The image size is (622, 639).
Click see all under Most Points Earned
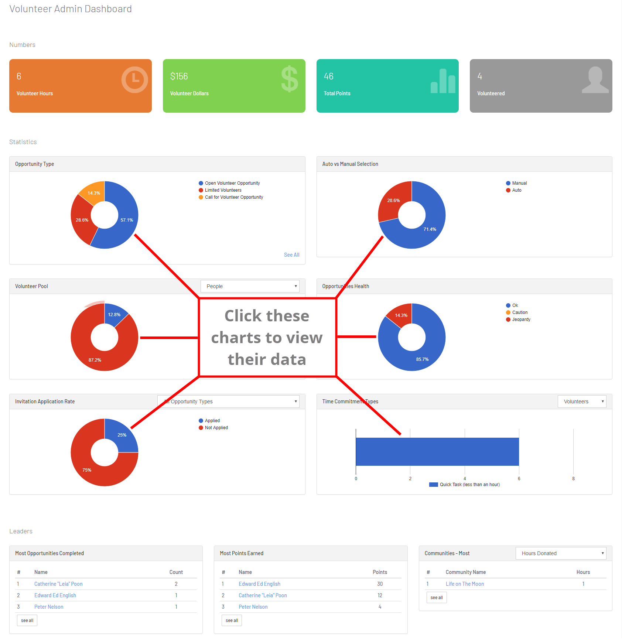[232, 621]
